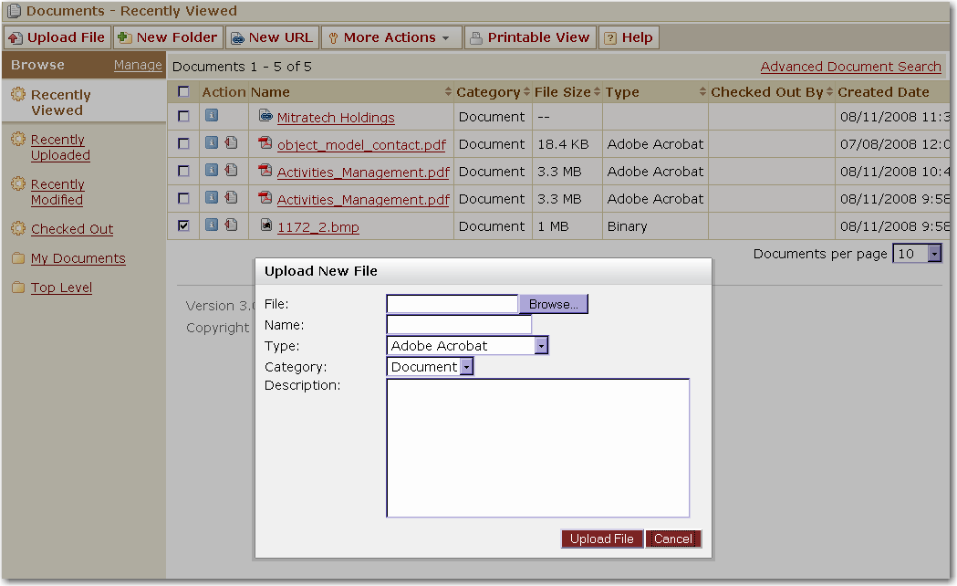Screen dimensions: 957x586
Task: Click the Checked Out gear icon
Action: point(18,228)
